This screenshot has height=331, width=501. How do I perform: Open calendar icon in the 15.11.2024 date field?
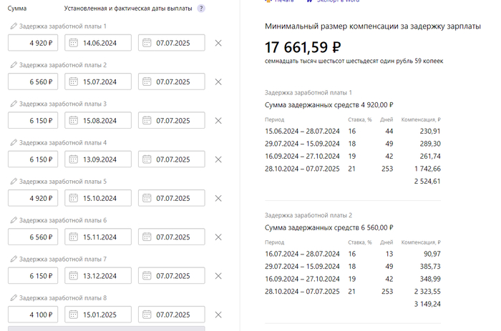(x=73, y=237)
